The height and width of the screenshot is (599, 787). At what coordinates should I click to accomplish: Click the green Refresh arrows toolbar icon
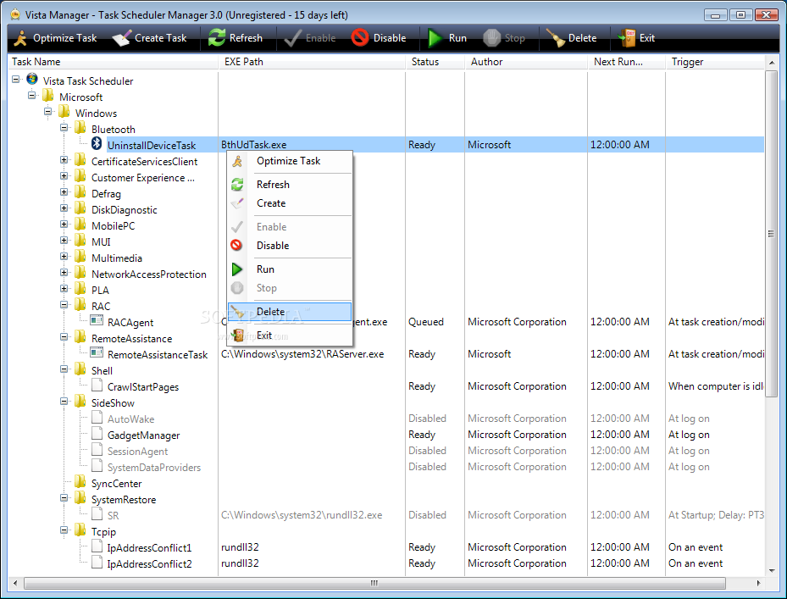pyautogui.click(x=217, y=37)
